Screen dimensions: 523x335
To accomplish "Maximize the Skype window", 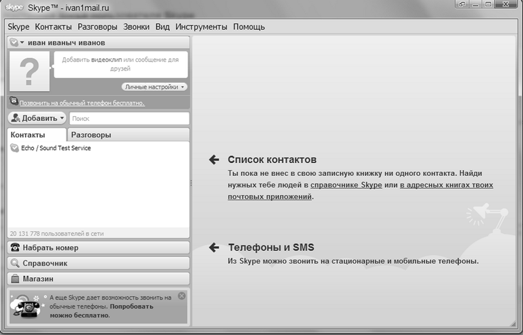I will (488, 4).
